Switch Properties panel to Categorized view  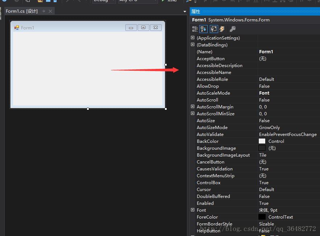(x=195, y=29)
